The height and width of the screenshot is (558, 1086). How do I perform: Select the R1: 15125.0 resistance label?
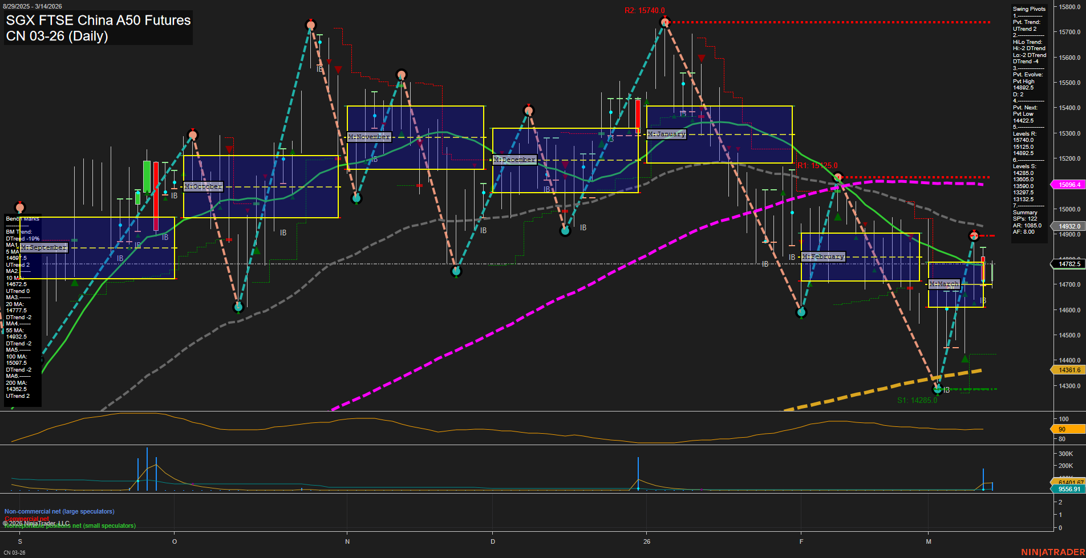(x=817, y=165)
